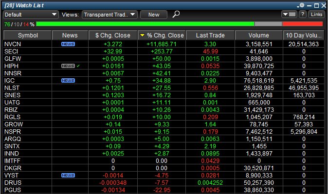Sort by 10 Day Volu... column header
Screen dimensions: 328x194
click(304, 35)
